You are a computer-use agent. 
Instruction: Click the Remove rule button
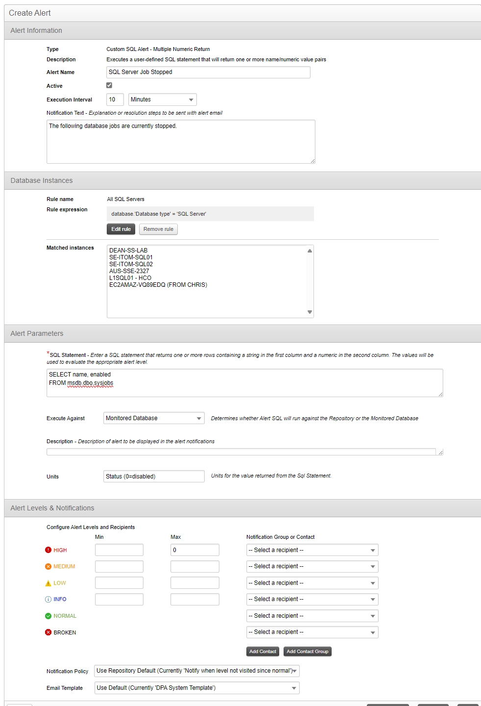coord(158,229)
